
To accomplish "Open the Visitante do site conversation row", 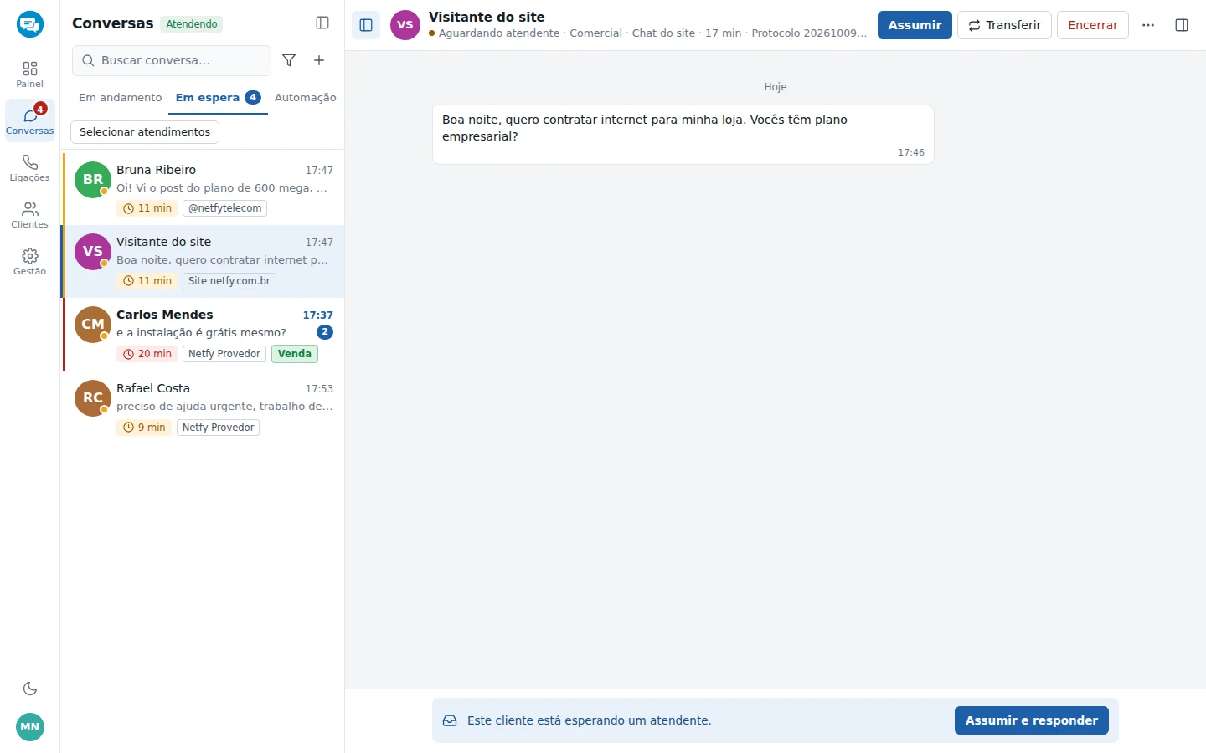I will click(204, 261).
